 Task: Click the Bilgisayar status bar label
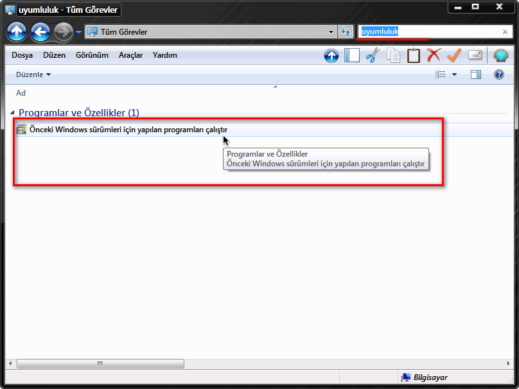pos(430,377)
